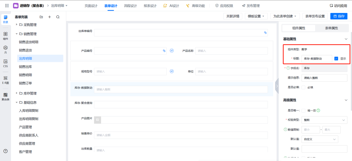Switch to the 流程设计 tab
Viewport: 352px width, 161px height.
130,6
